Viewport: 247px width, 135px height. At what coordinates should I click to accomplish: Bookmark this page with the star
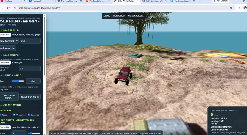[x=231, y=8]
